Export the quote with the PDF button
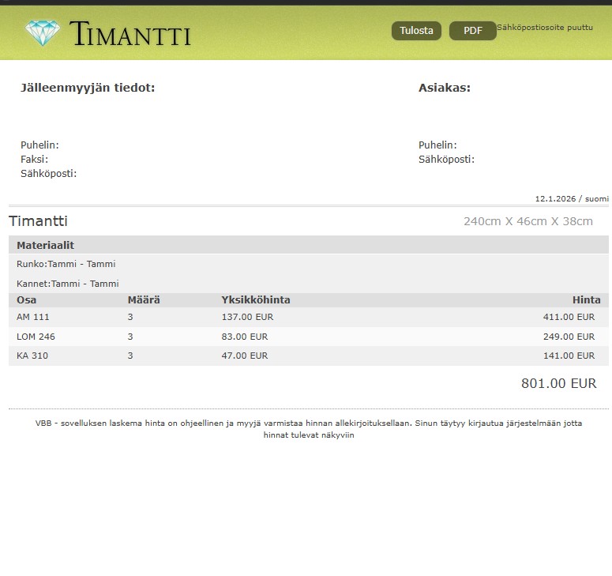Viewport: 612px width, 576px height. click(472, 31)
